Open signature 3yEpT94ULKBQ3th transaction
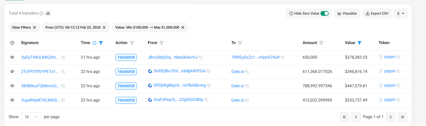Viewport: 426px width, 126px height. 40,57
